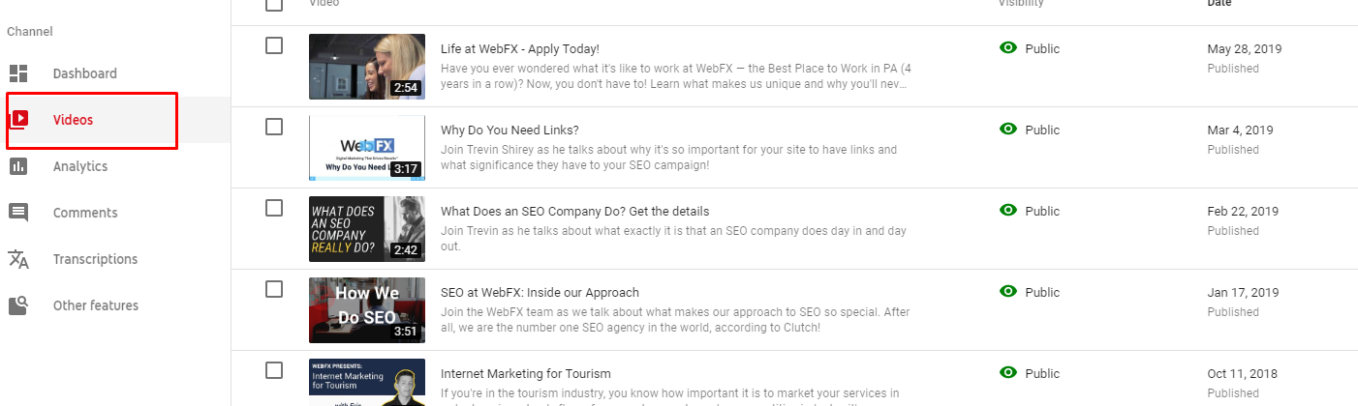Toggle the select-all checkbox in table header

pos(274,4)
